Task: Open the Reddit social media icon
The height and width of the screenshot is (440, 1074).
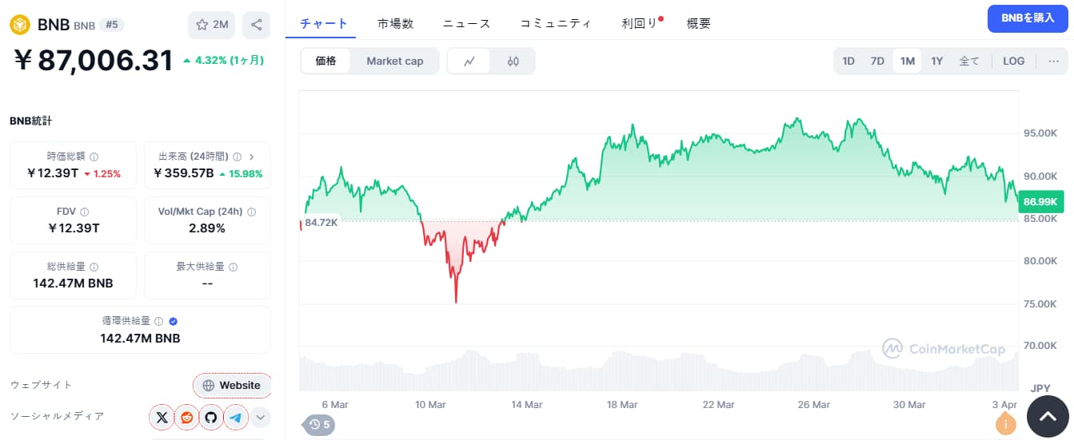Action: [x=186, y=417]
